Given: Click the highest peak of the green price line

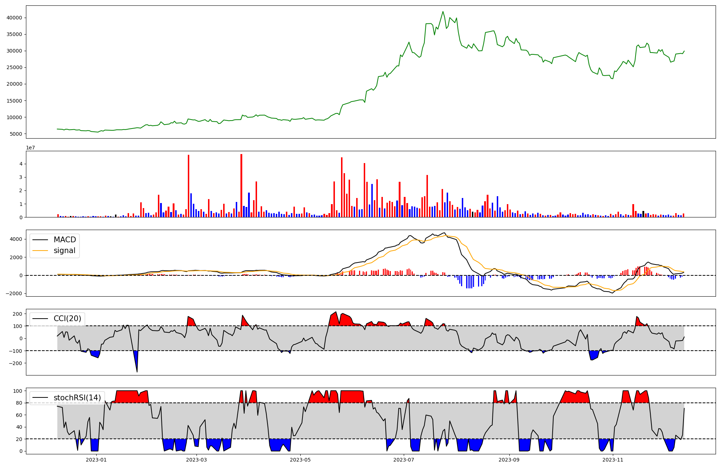Looking at the screenshot, I should (443, 12).
